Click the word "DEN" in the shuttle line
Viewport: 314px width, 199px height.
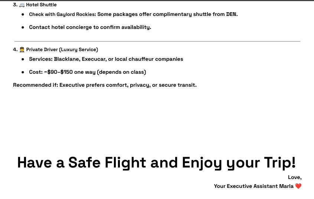[x=231, y=14]
